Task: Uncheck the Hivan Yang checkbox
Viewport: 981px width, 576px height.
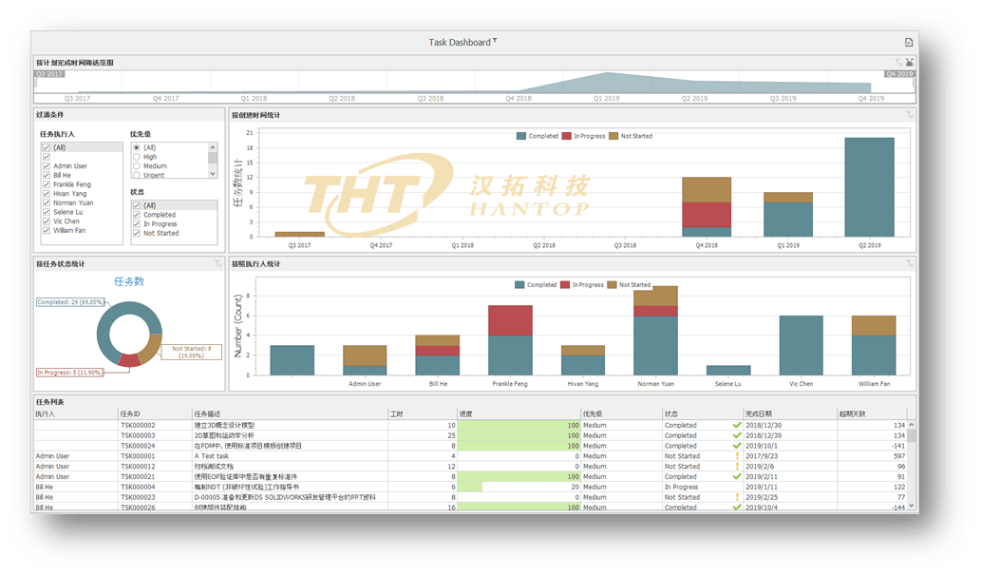Action: point(47,194)
